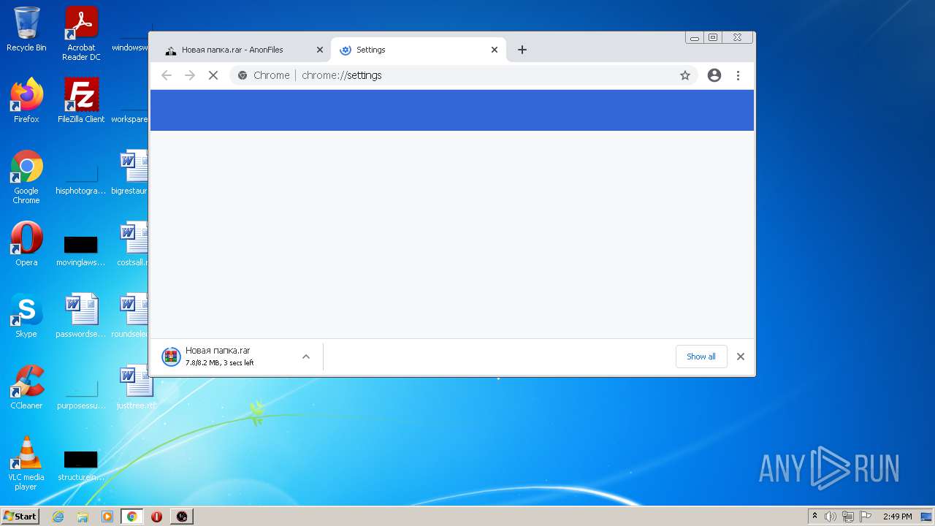The width and height of the screenshot is (935, 526).
Task: Click the Action Center flag icon
Action: pos(866,517)
